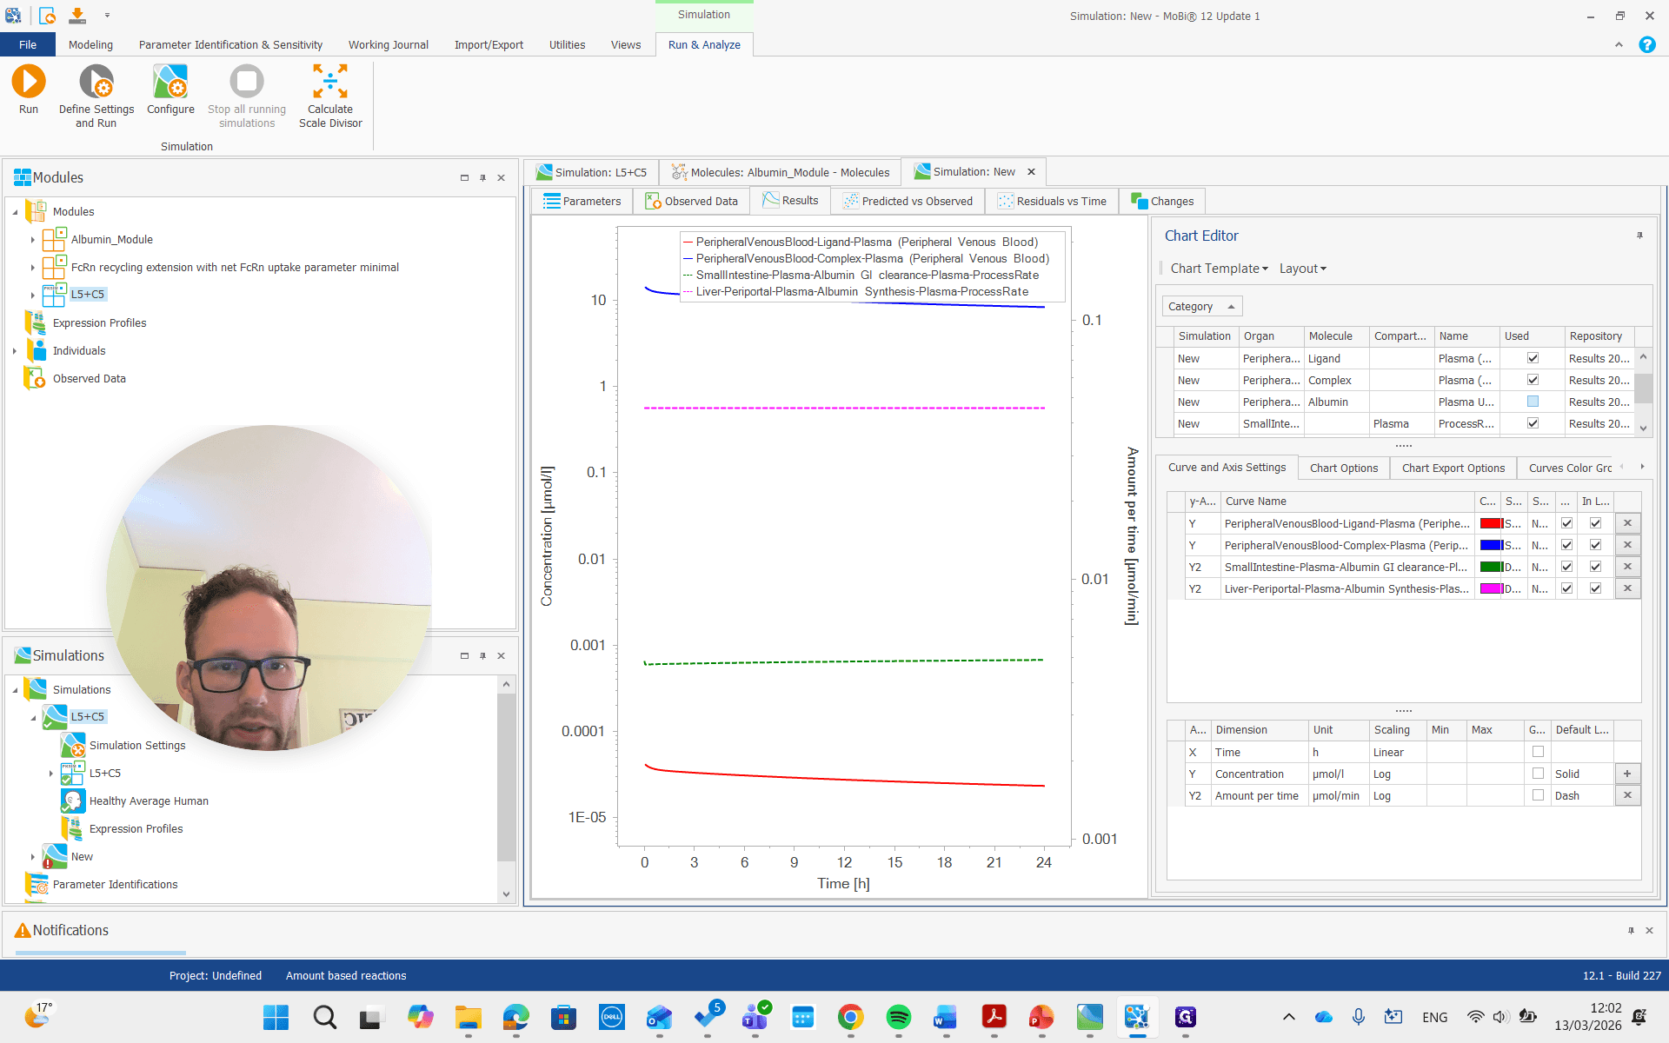Remove the PeripheralVenousBlood-Ligand-Plasma curve
Viewport: 1669px width, 1043px height.
1627,523
